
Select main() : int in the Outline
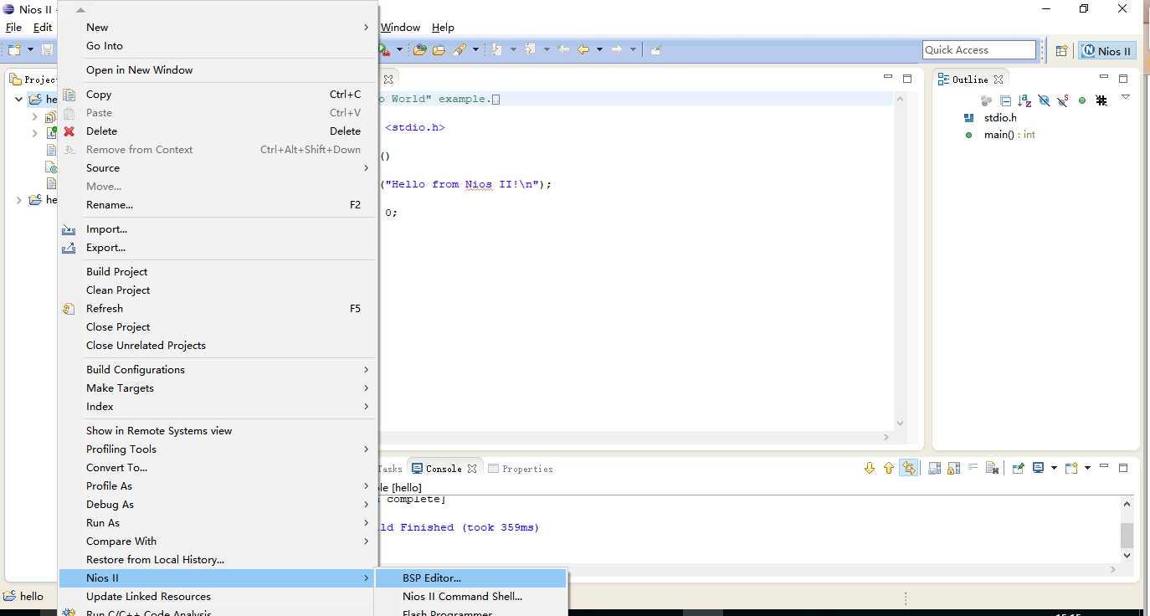(1009, 135)
